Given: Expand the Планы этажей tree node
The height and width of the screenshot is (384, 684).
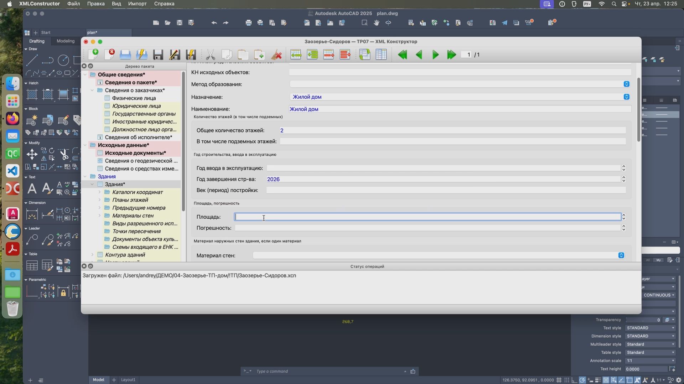Looking at the screenshot, I should tap(99, 200).
